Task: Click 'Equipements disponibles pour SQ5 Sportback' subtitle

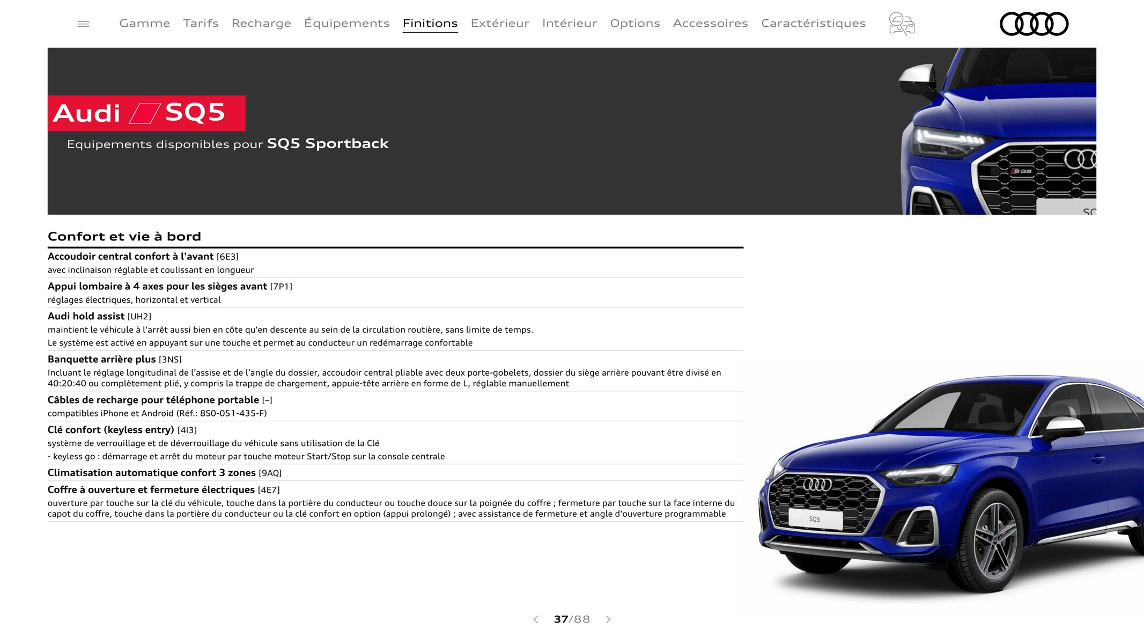Action: pos(227,144)
